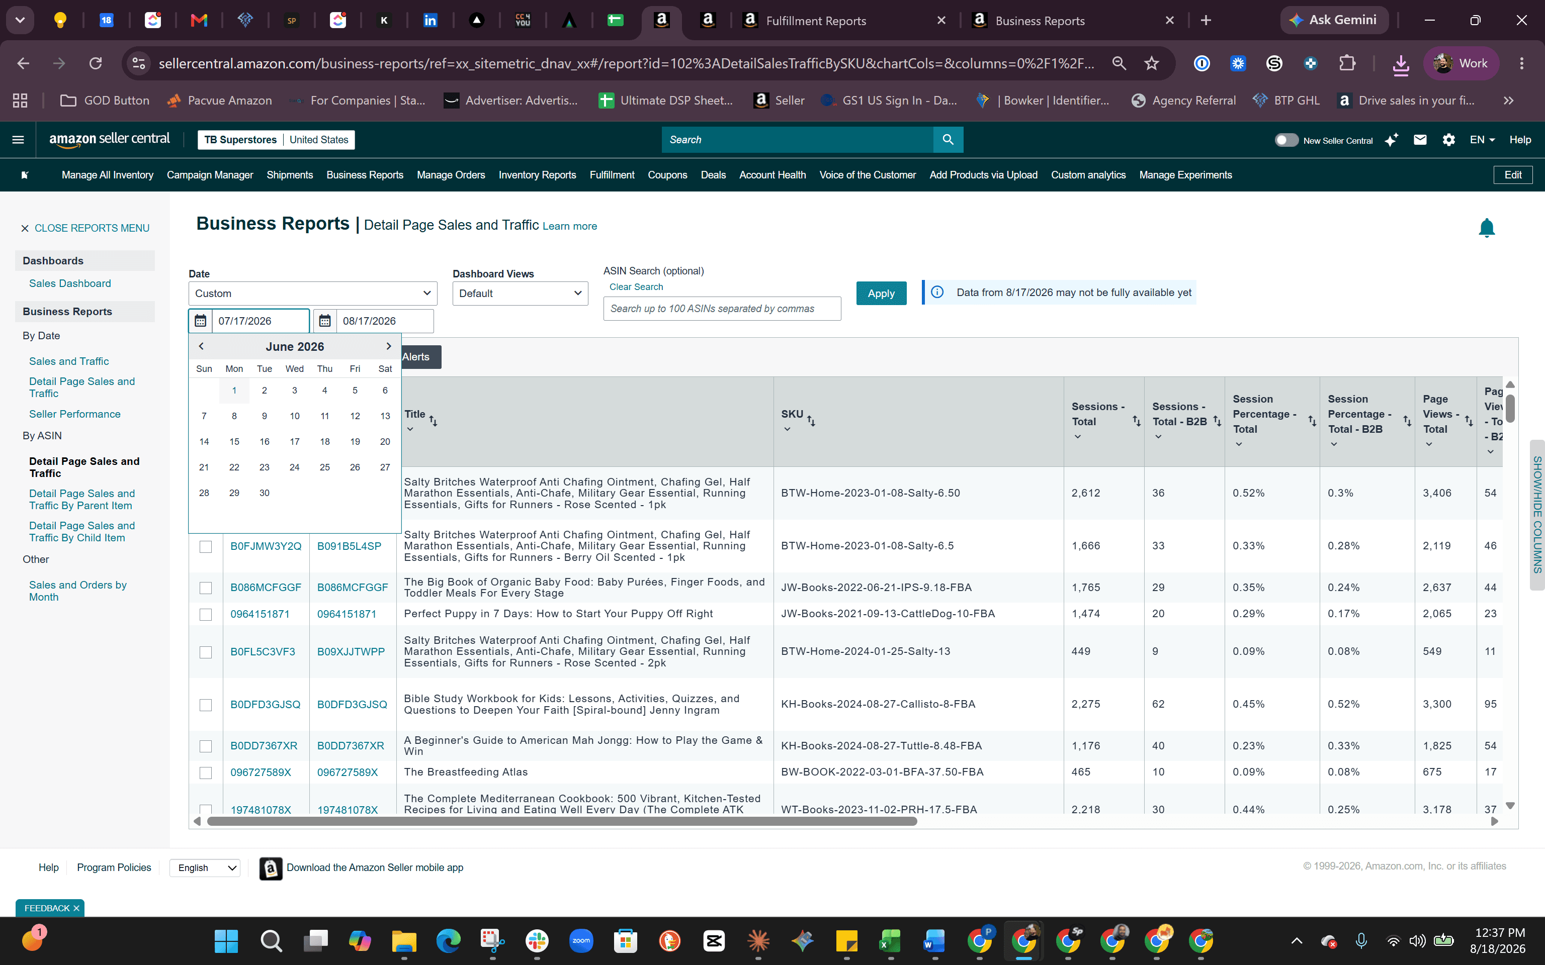
Task: Expand the Sessions - Total column chevron
Action: [1078, 437]
